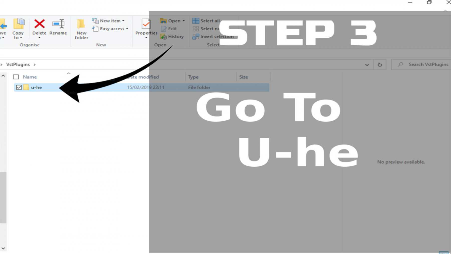Click the Rename icon
Image resolution: width=451 pixels, height=254 pixels.
coord(58,24)
